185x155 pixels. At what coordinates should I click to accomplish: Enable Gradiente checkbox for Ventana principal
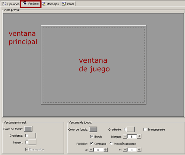(x=27, y=135)
